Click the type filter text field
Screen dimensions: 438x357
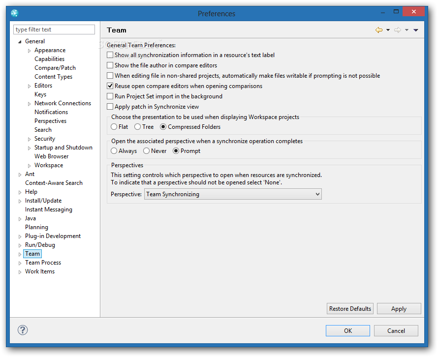[54, 30]
